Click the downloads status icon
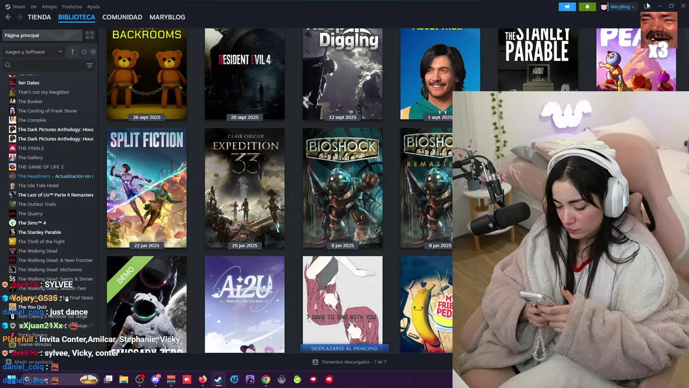The image size is (689, 388). click(x=315, y=362)
